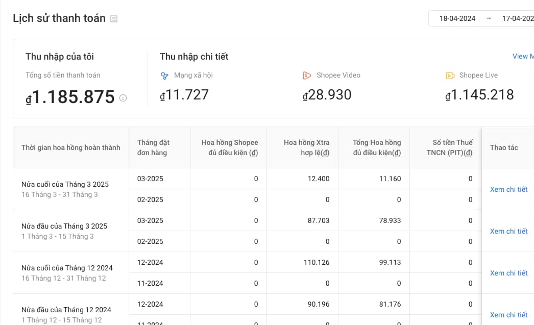The width and height of the screenshot is (534, 325).
Task: Click the Hoa hồng Shopee đủ điều kiện header
Action: pos(230,147)
